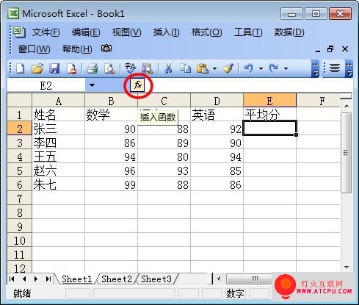Open the Undo history dropdown arrow
This screenshot has width=359, height=305.
coord(261,68)
